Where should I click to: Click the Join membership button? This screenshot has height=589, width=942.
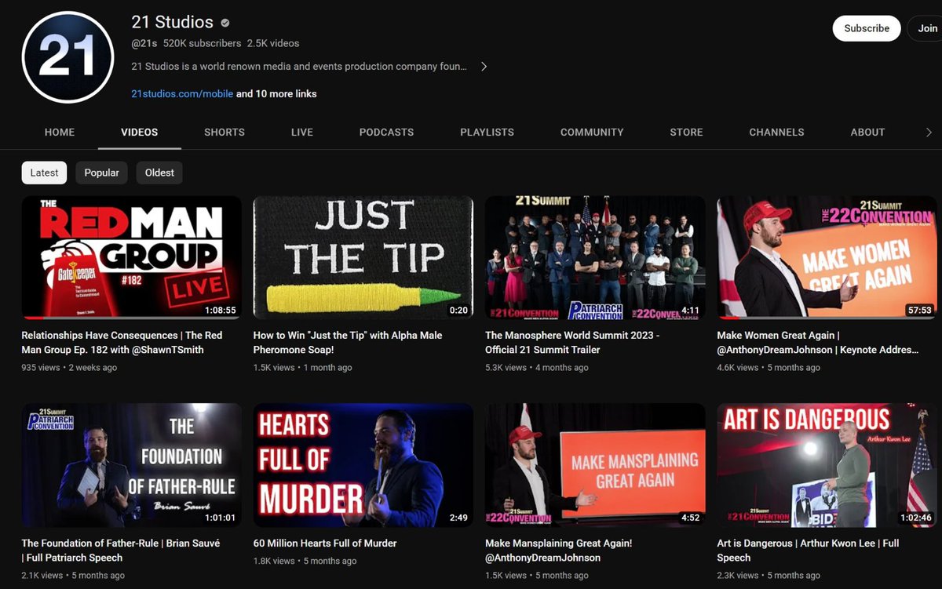[926, 28]
